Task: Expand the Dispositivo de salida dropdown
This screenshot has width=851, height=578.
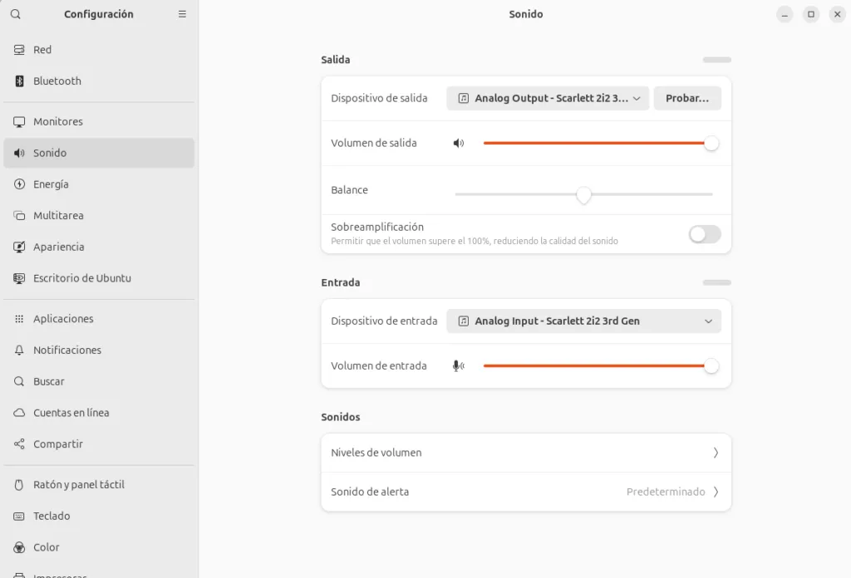Action: (548, 98)
